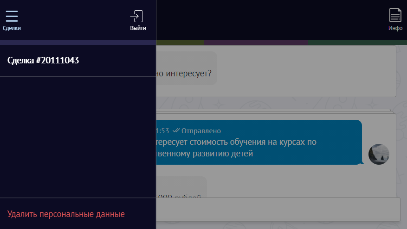
Task: Click the Инфо text label
Action: 395,28
